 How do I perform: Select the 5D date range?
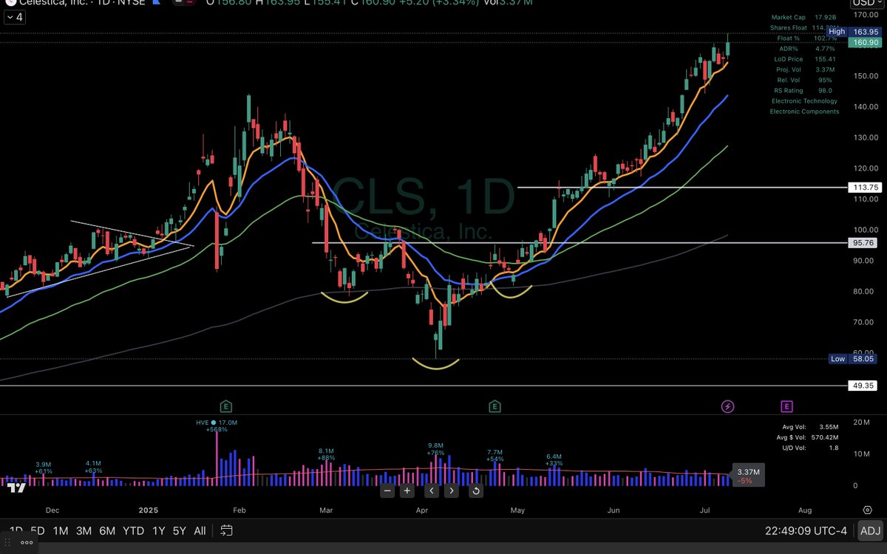(x=38, y=530)
